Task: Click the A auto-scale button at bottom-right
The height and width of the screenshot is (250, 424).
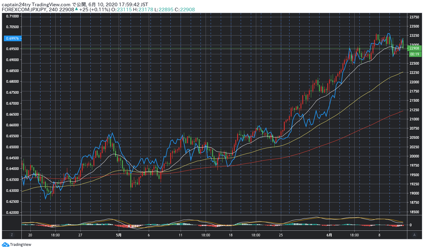Action: (414, 235)
